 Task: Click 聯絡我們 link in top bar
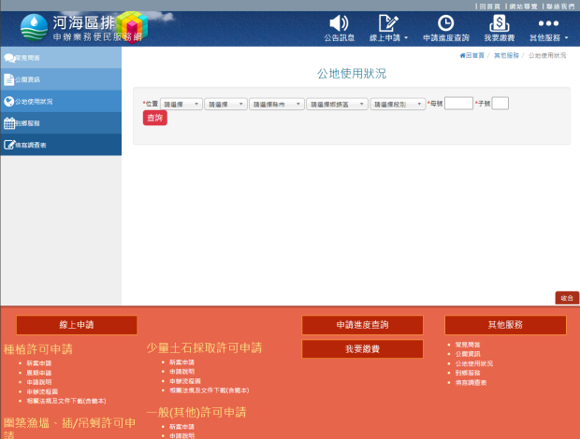(x=560, y=7)
